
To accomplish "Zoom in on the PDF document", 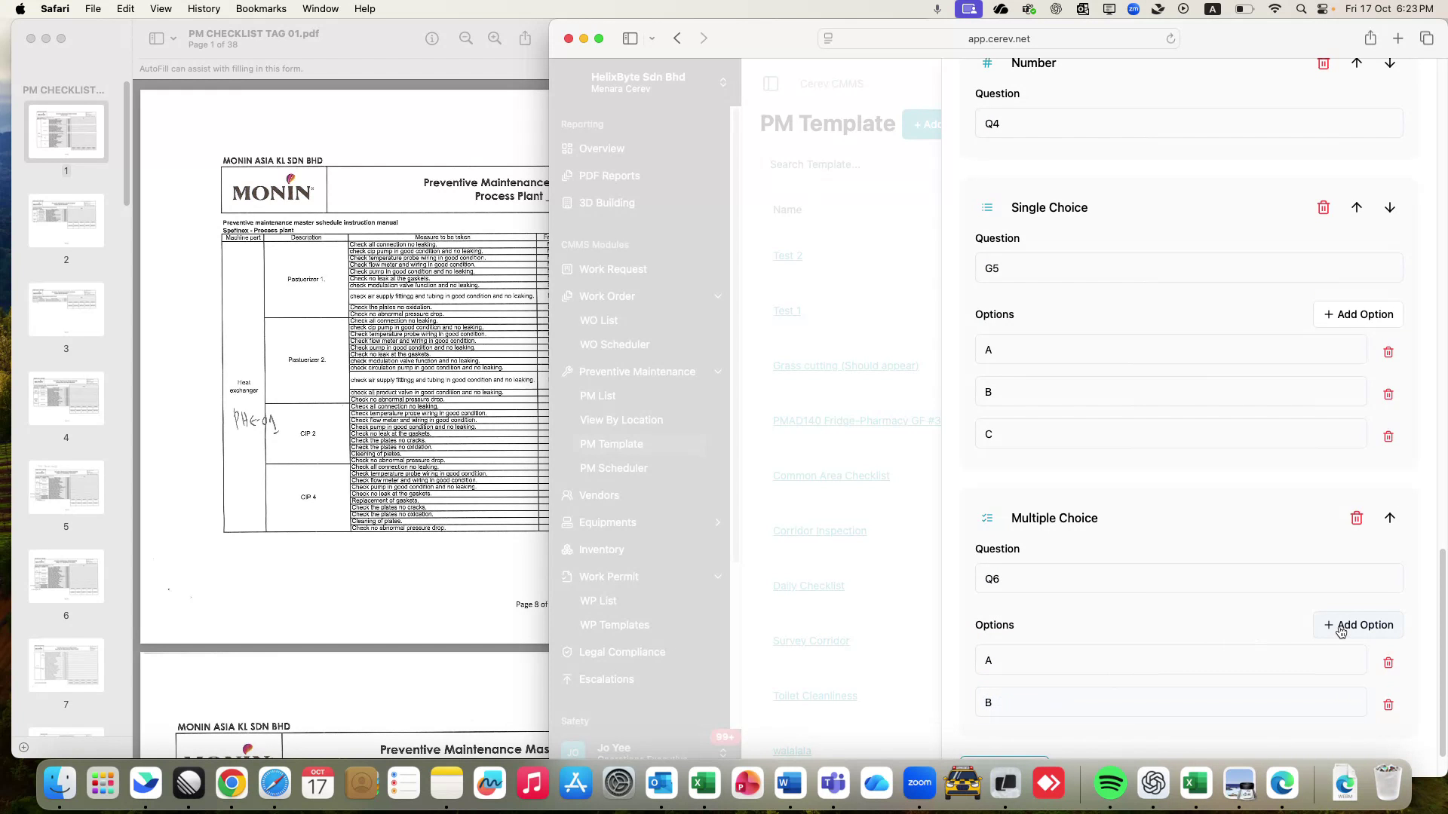I will (x=494, y=38).
